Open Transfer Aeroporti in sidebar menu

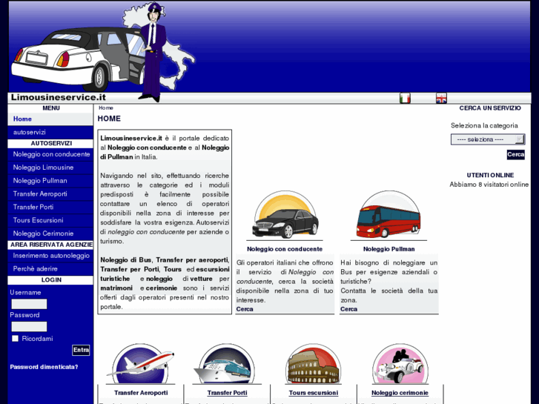[50, 194]
